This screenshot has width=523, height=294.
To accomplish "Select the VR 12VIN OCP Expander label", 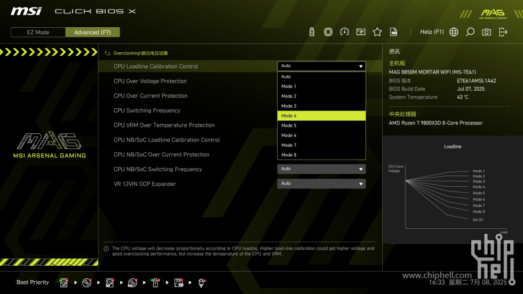I will 145,184.
